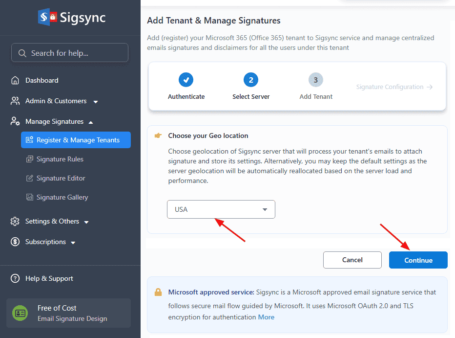Click the Help & Support question icon
Image resolution: width=455 pixels, height=338 pixels.
(16, 278)
